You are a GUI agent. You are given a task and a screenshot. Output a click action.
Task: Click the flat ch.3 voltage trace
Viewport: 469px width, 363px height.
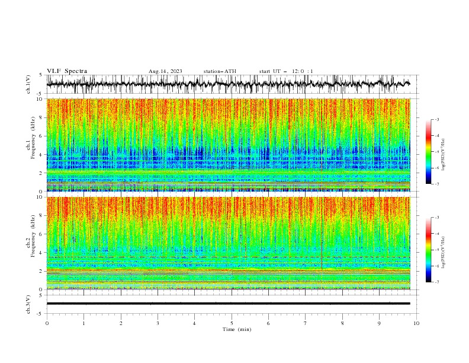tap(228, 304)
